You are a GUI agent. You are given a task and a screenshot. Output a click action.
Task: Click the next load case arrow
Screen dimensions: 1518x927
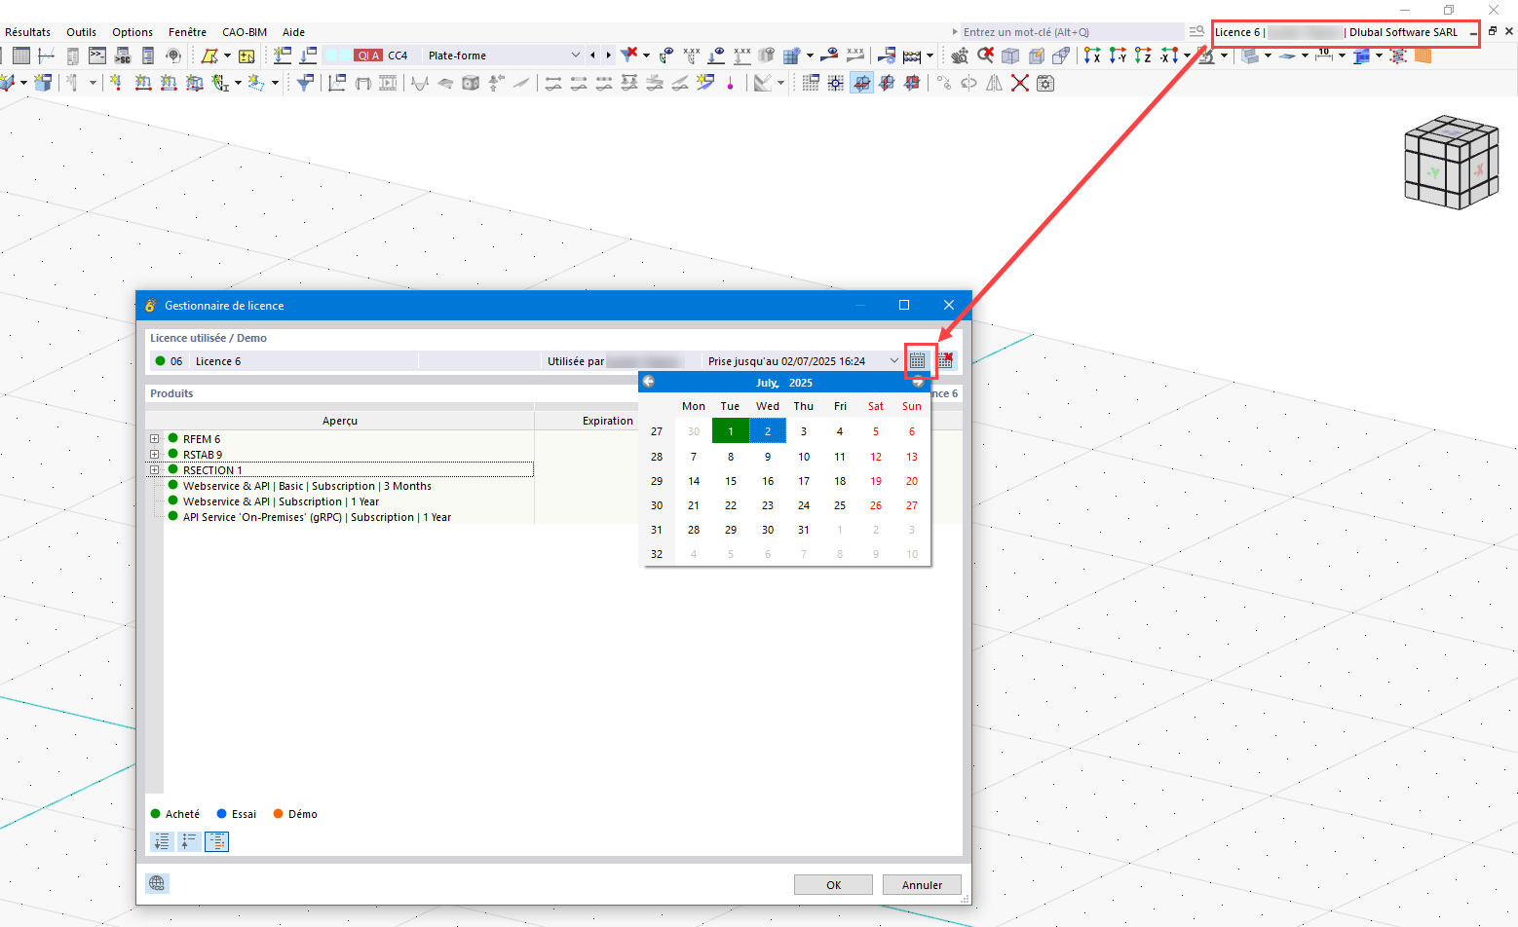pos(609,56)
